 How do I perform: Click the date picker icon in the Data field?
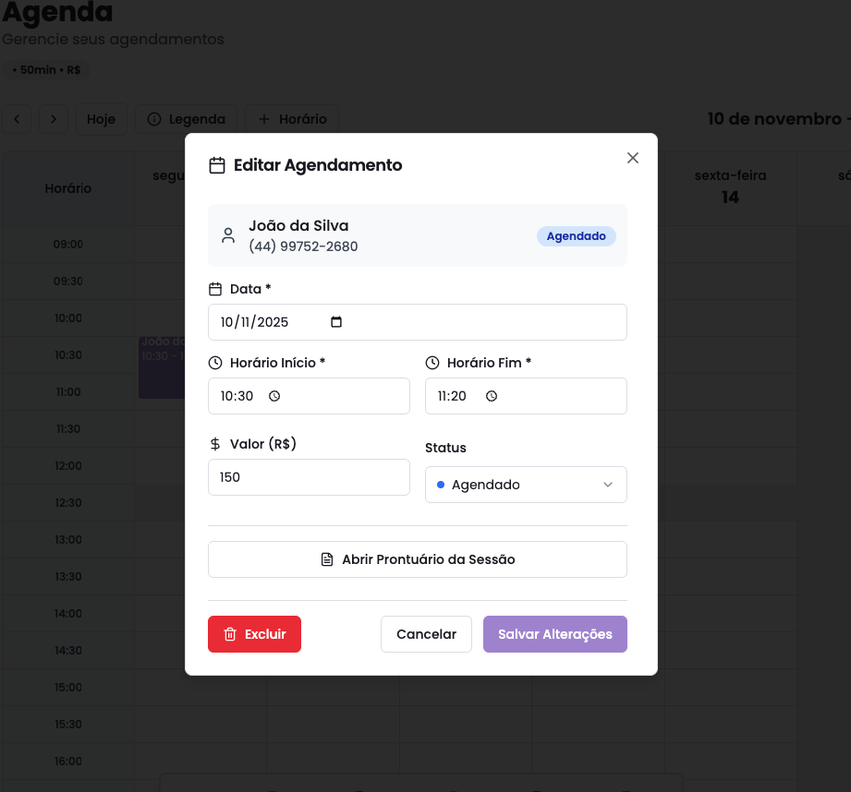click(x=336, y=321)
